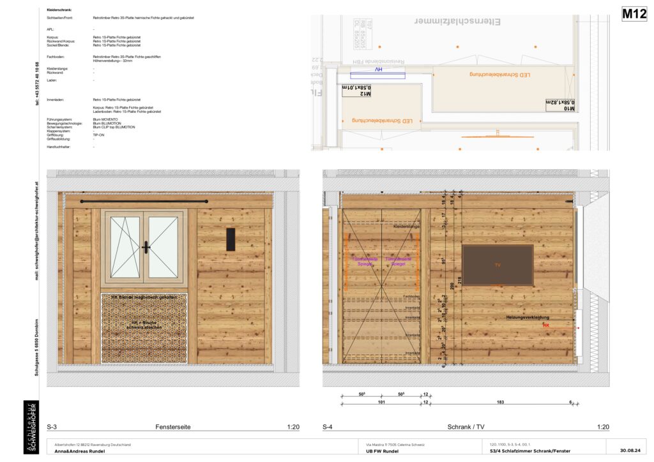Click the blue HV rectangle in plan
This screenshot has width=654, height=462.
point(378,75)
